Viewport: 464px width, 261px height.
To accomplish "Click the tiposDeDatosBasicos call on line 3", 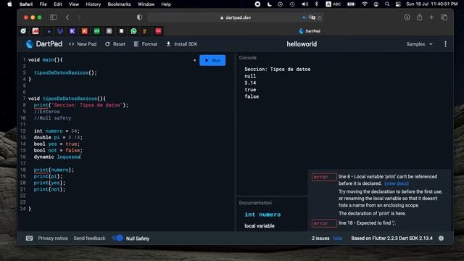I will [x=65, y=72].
